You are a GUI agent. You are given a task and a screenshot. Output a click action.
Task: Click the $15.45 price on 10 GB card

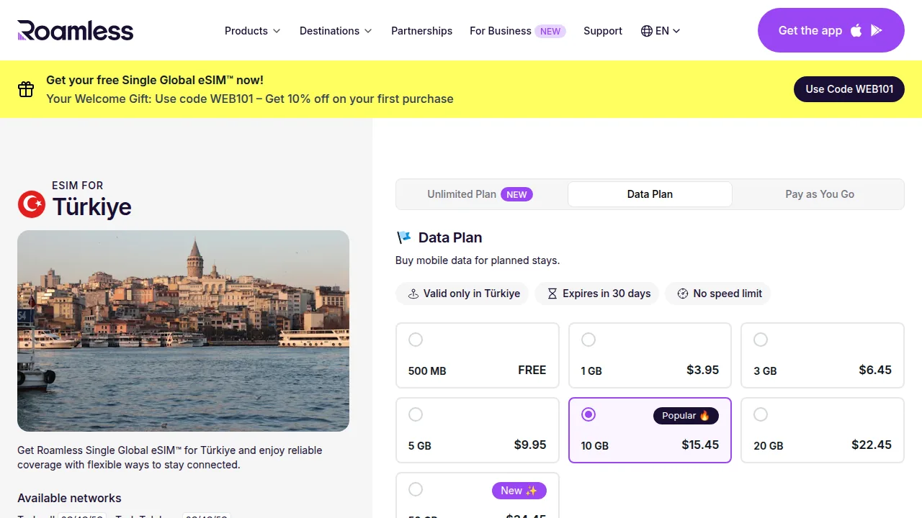(700, 445)
